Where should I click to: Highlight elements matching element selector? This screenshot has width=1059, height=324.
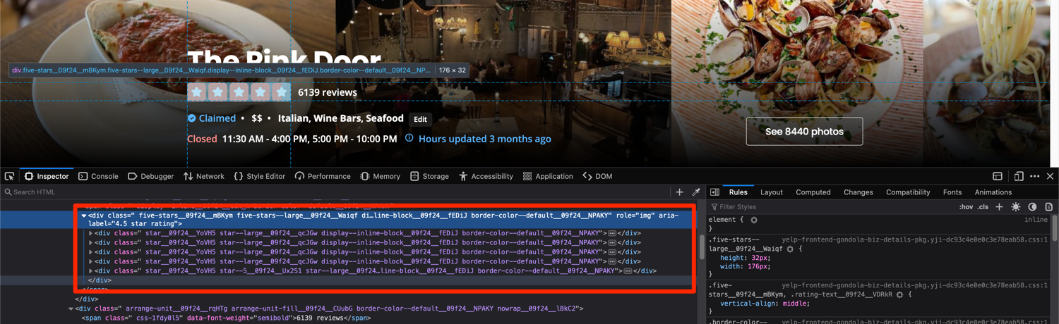pos(754,220)
